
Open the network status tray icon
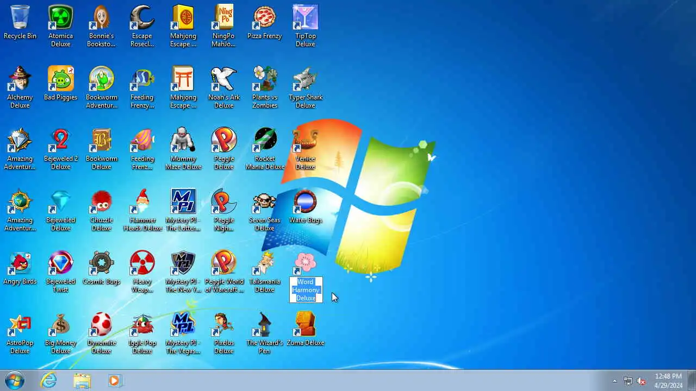pyautogui.click(x=628, y=381)
